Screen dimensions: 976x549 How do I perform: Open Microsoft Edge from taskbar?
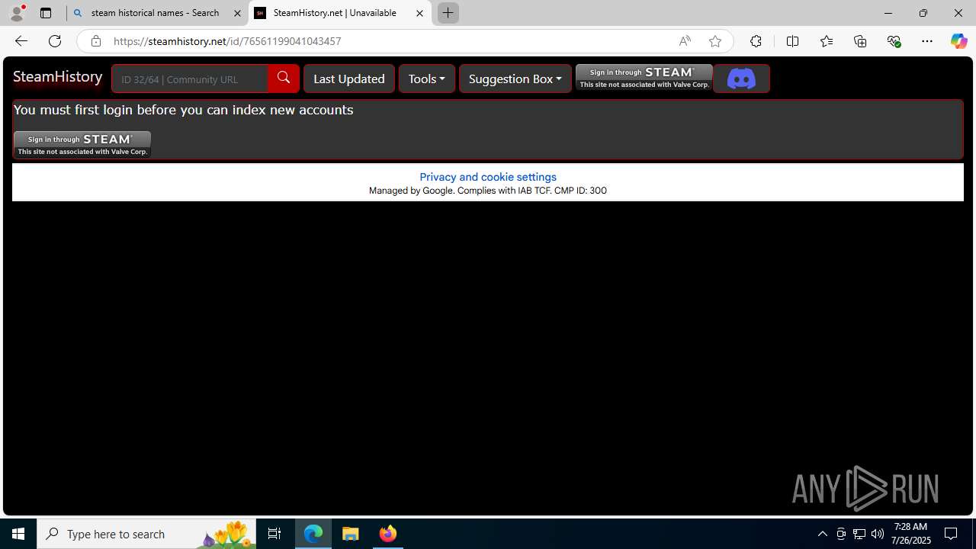point(313,534)
